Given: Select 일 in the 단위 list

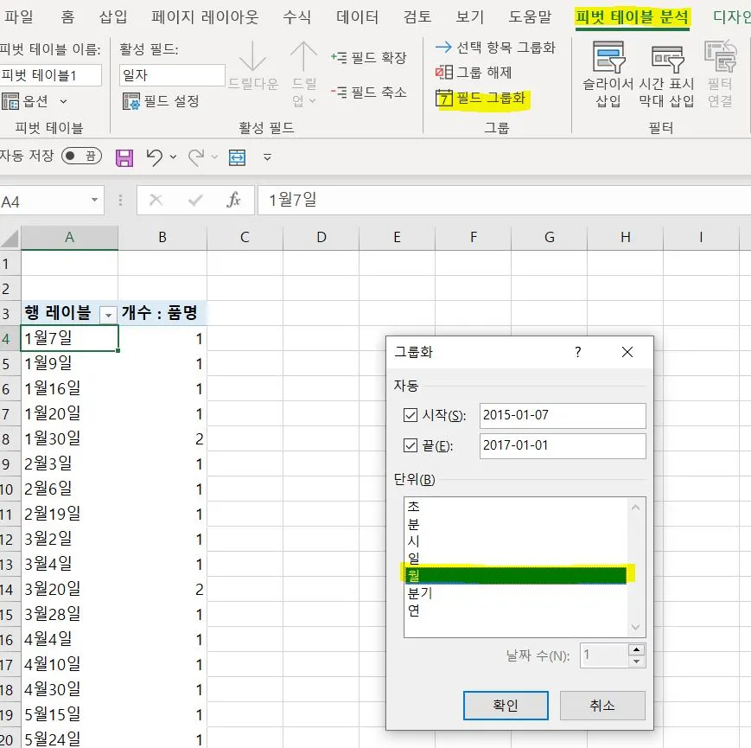Looking at the screenshot, I should pyautogui.click(x=516, y=559).
